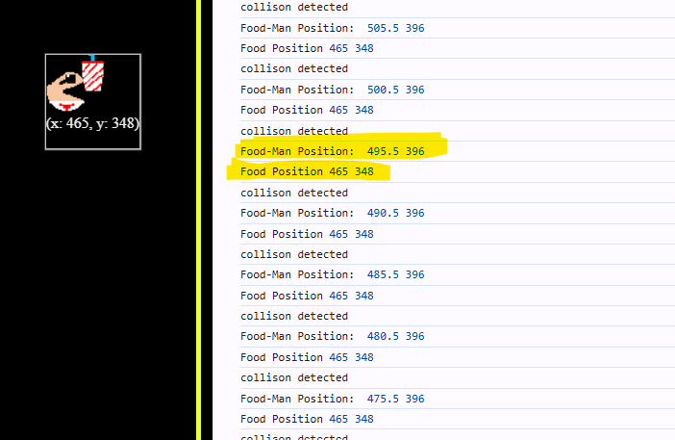Select the Food-Man Position 475.5 log line
Screen dimensions: 675x440
click(x=332, y=399)
